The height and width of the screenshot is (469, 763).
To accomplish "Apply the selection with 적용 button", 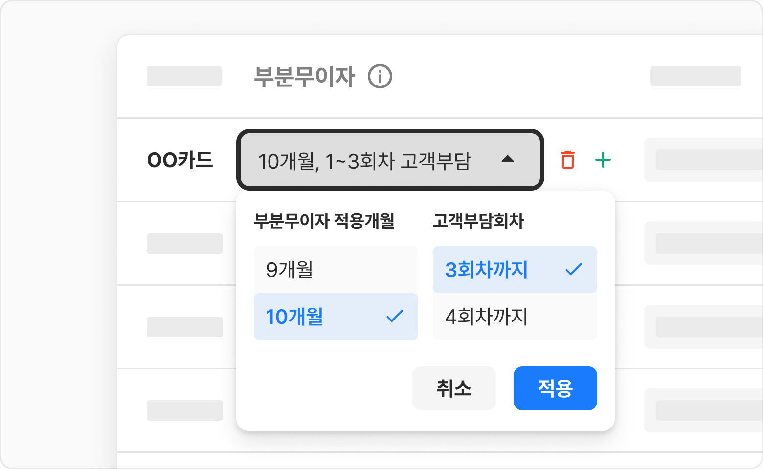I will pyautogui.click(x=555, y=388).
